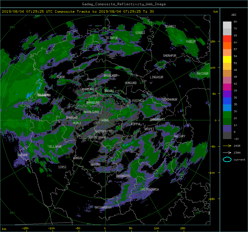This screenshot has height=232, width=248.
Task: Click the GANGAVATI city label
Action: [157, 119]
